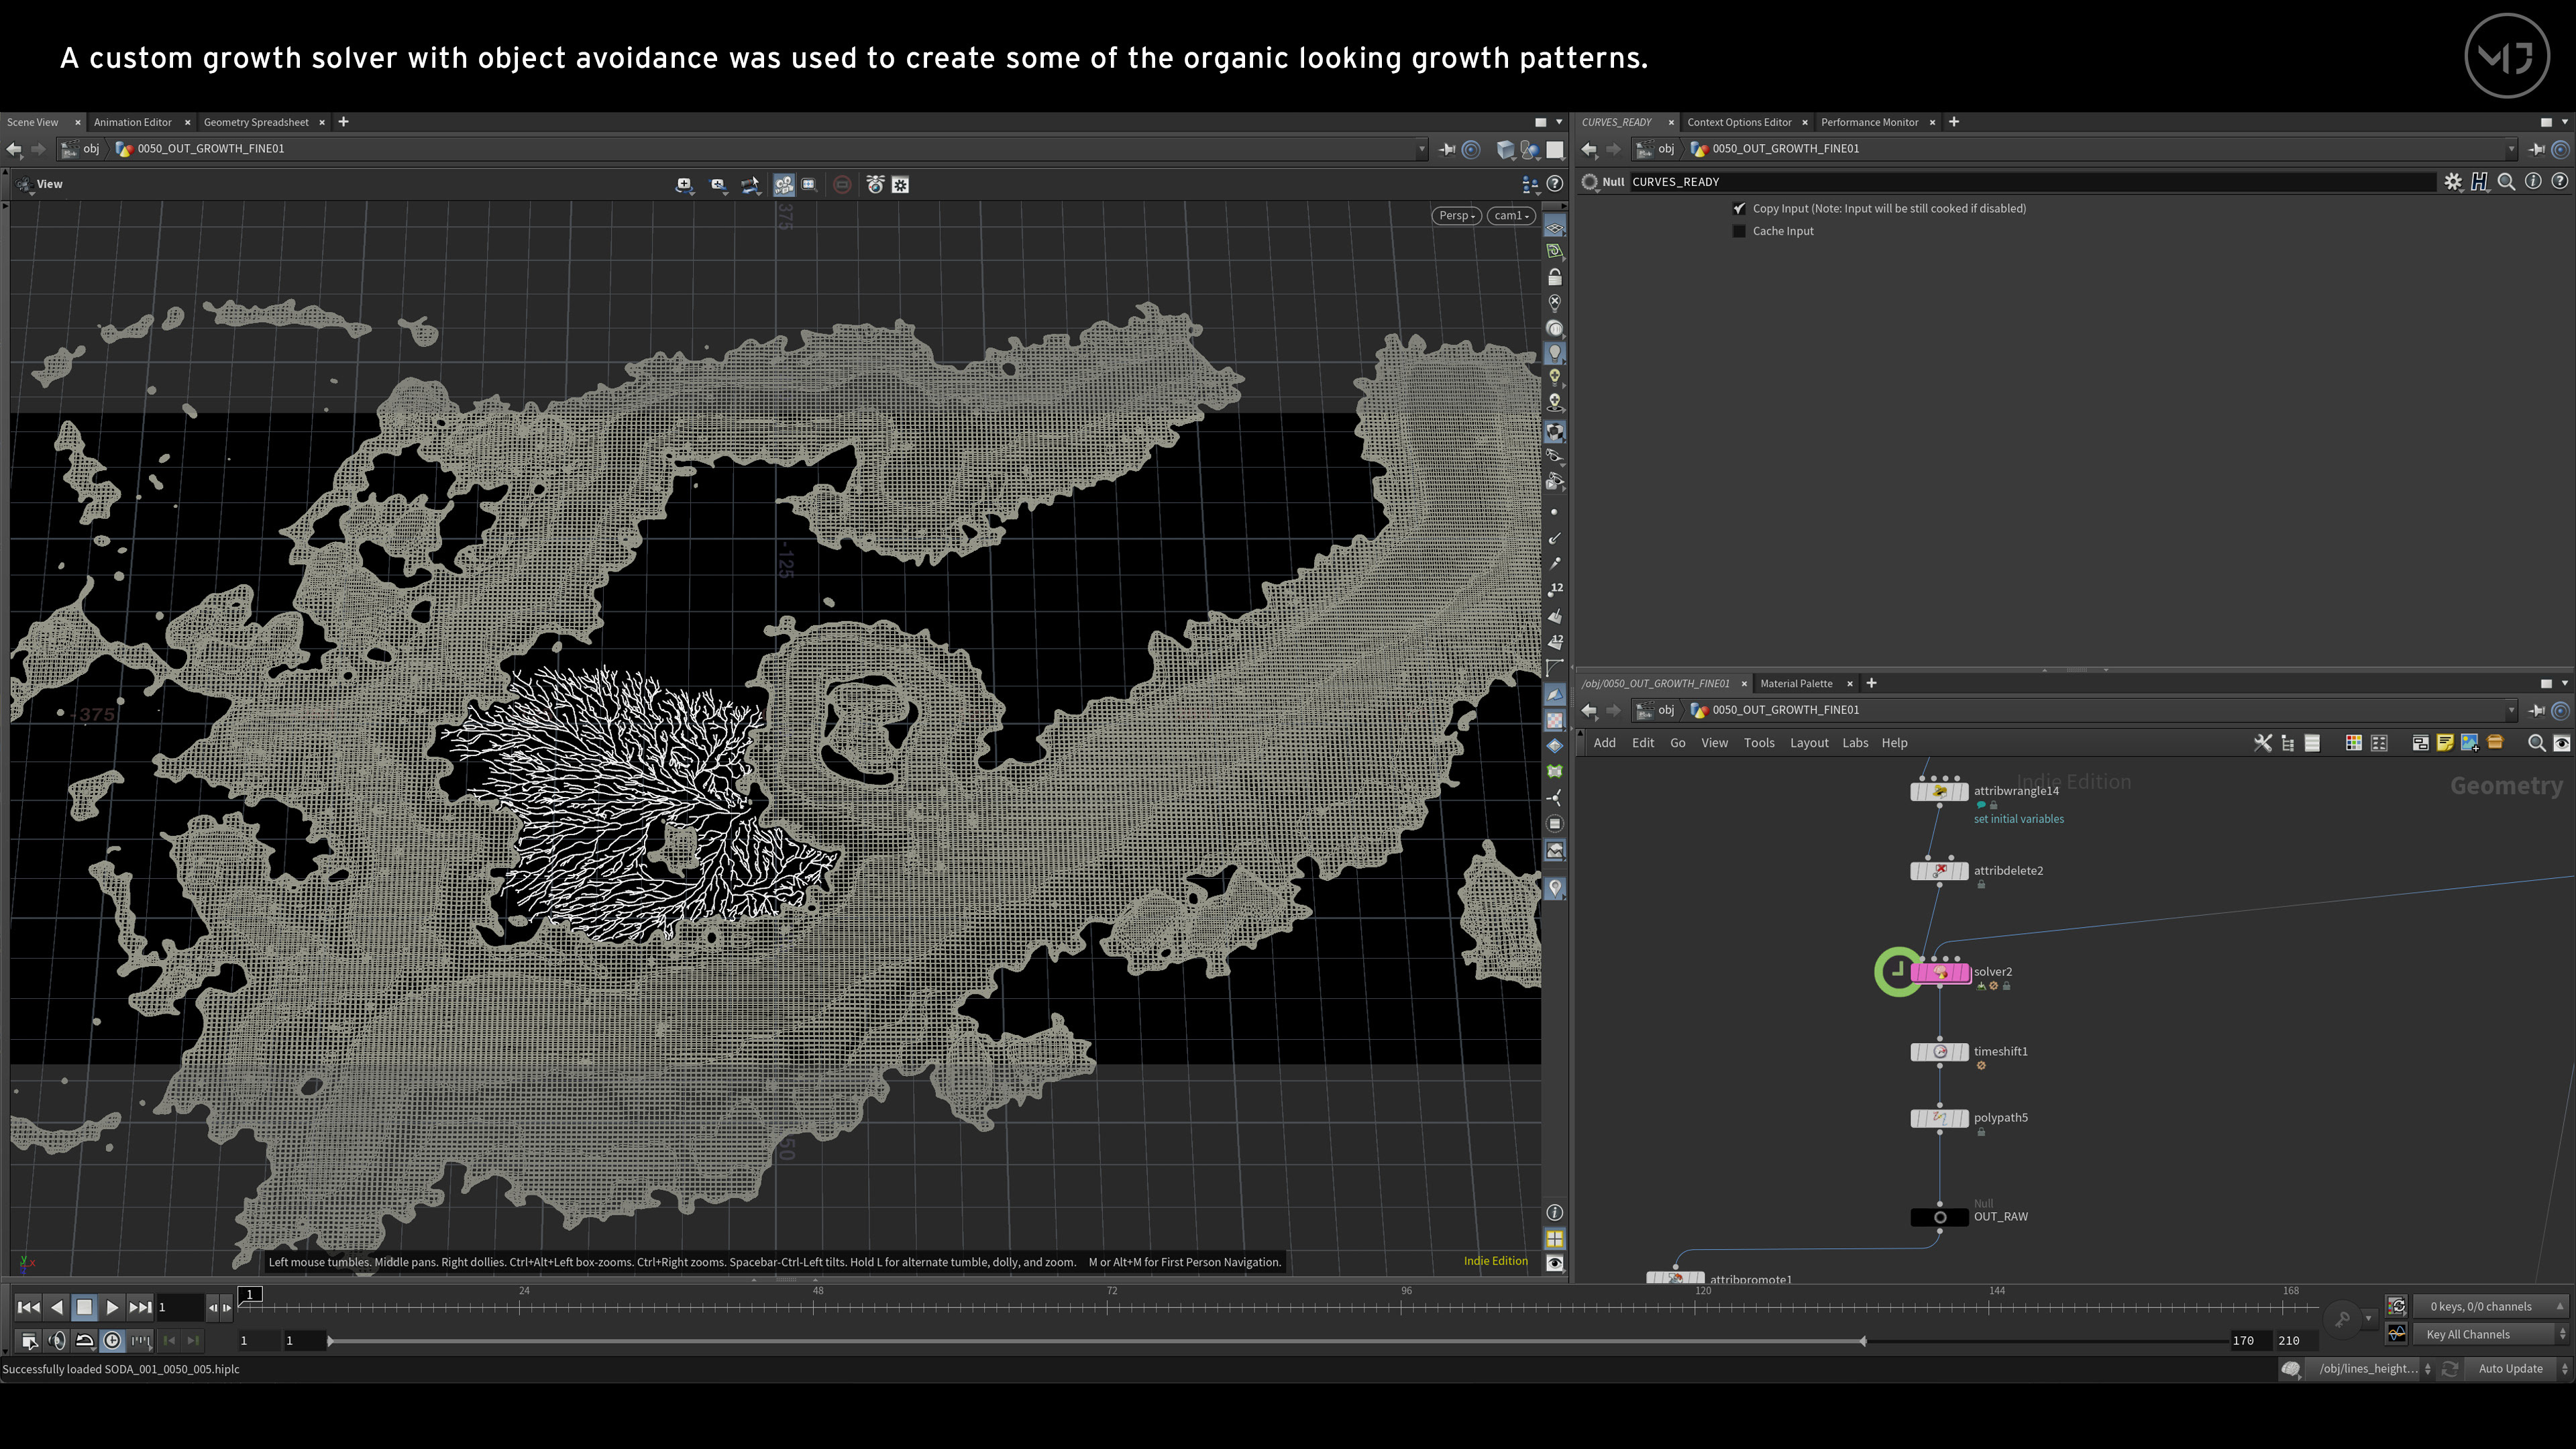Select the timeshift1 node
Screen dimensions: 2576x1449
pyautogui.click(x=1939, y=1052)
